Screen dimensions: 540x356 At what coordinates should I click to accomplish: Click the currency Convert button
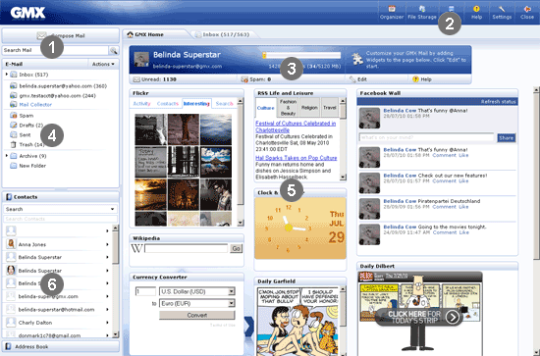point(197,315)
